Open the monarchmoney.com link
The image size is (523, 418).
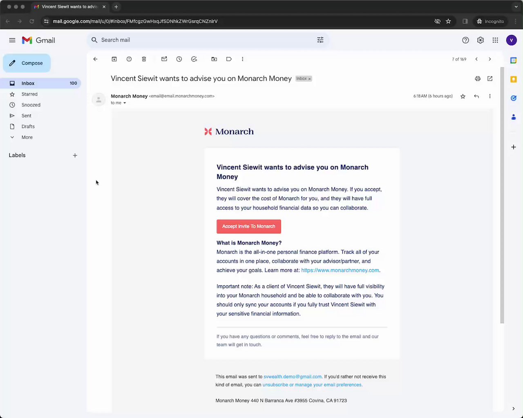(x=340, y=270)
